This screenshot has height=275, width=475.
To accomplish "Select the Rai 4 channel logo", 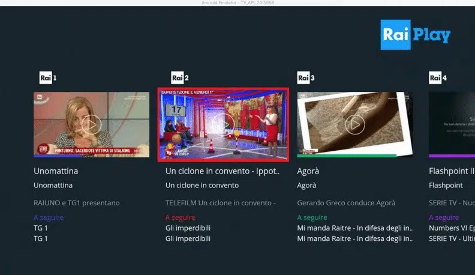I will pyautogui.click(x=438, y=78).
